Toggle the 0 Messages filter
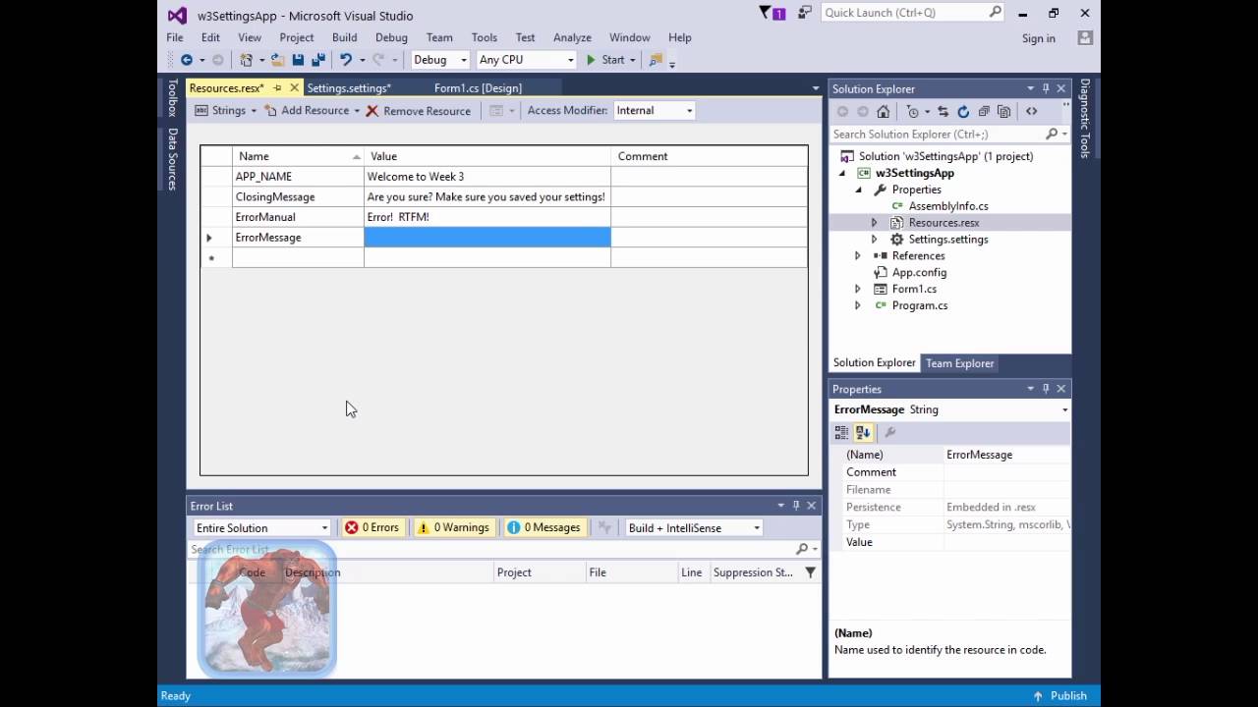The height and width of the screenshot is (707, 1258). 543,527
